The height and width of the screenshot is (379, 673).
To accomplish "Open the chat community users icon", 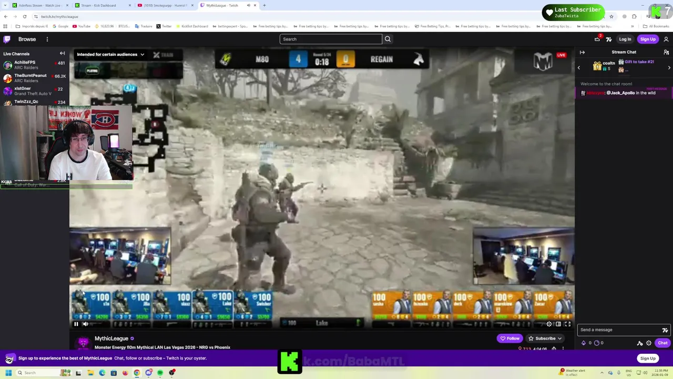I will click(666, 52).
